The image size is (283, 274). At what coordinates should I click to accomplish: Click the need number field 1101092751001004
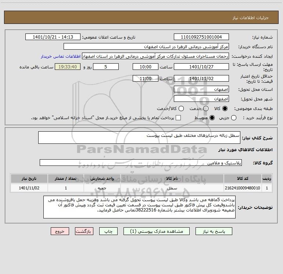pyautogui.click(x=201, y=37)
